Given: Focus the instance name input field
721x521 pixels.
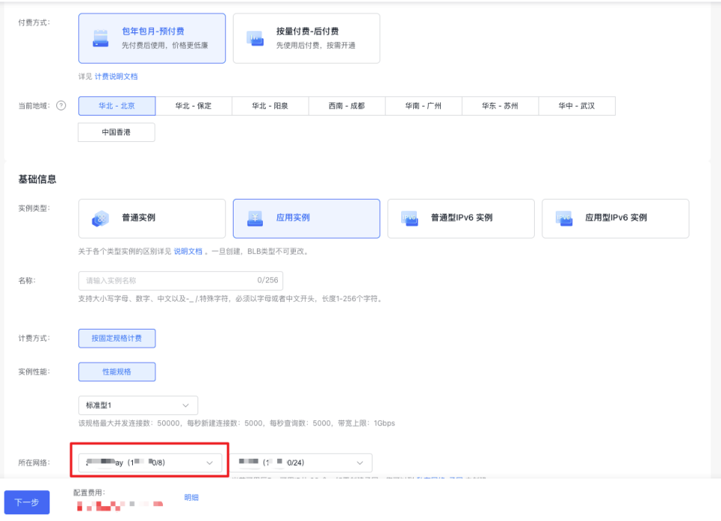Looking at the screenshot, I should click(x=169, y=281).
